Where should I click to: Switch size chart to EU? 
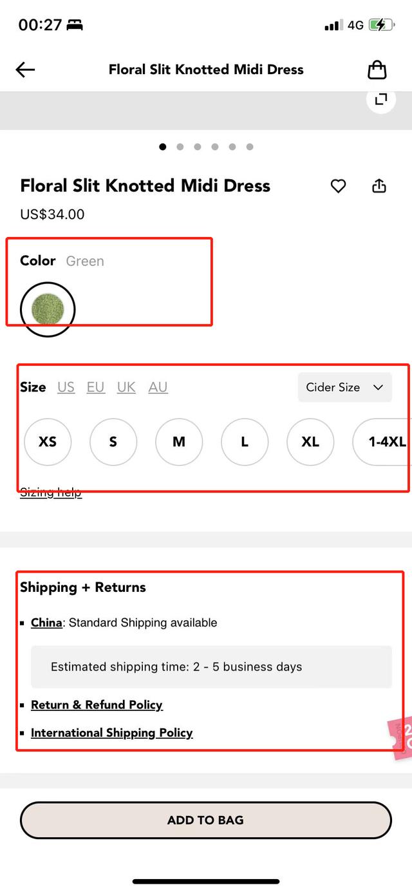click(x=96, y=387)
